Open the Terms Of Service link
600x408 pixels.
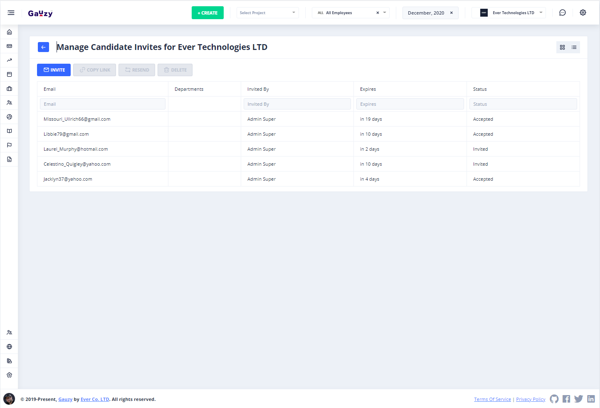click(x=492, y=399)
